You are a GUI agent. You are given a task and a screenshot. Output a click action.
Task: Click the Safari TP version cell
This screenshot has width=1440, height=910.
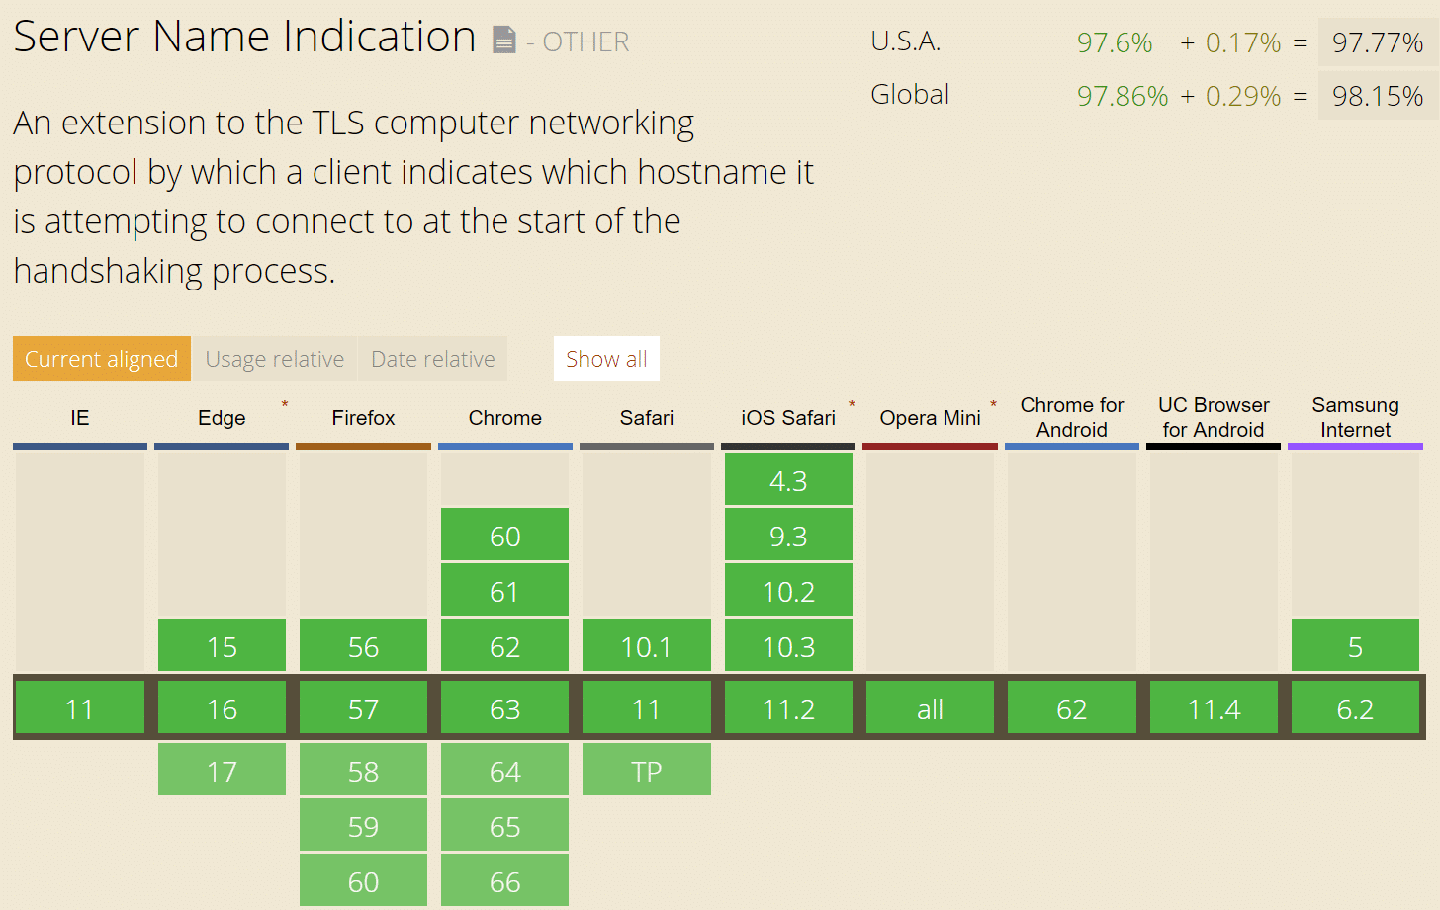click(x=646, y=771)
